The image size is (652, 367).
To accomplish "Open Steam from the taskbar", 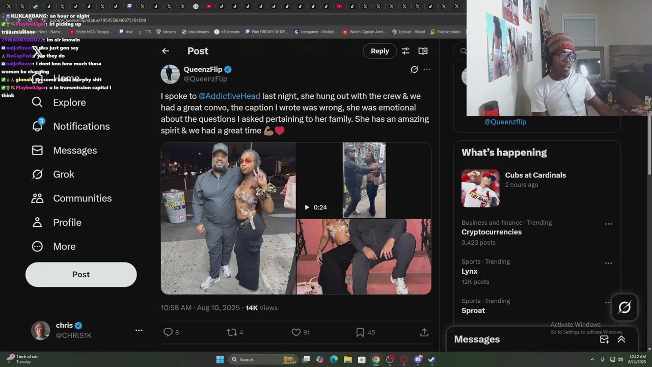I will (431, 359).
